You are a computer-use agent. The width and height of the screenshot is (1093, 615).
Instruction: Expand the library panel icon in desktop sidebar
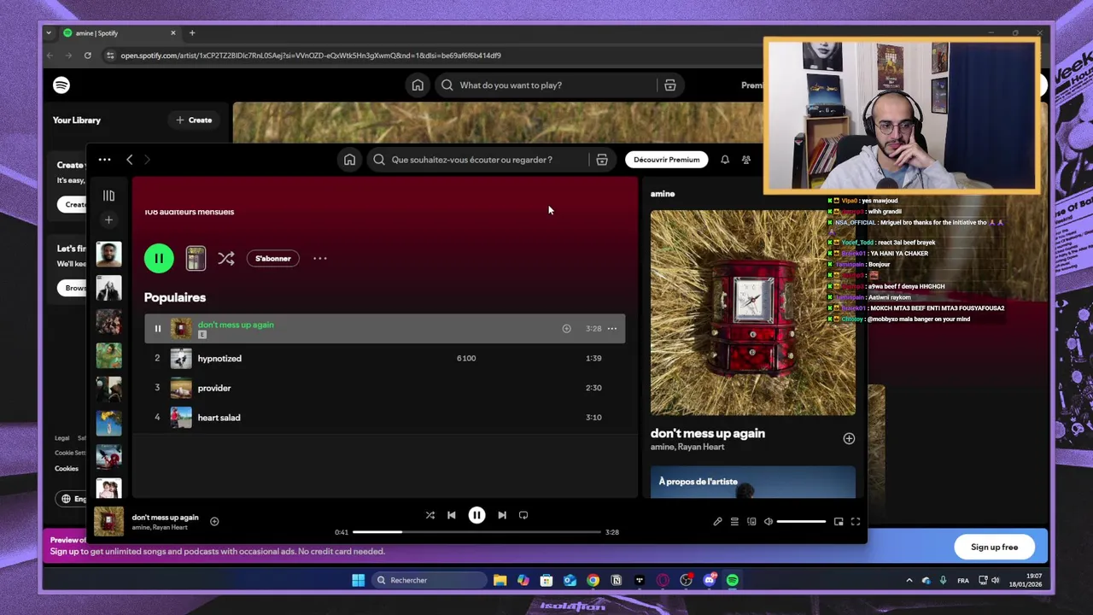(108, 196)
